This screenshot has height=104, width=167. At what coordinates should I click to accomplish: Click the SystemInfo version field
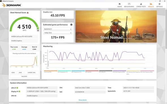(x=138, y=91)
